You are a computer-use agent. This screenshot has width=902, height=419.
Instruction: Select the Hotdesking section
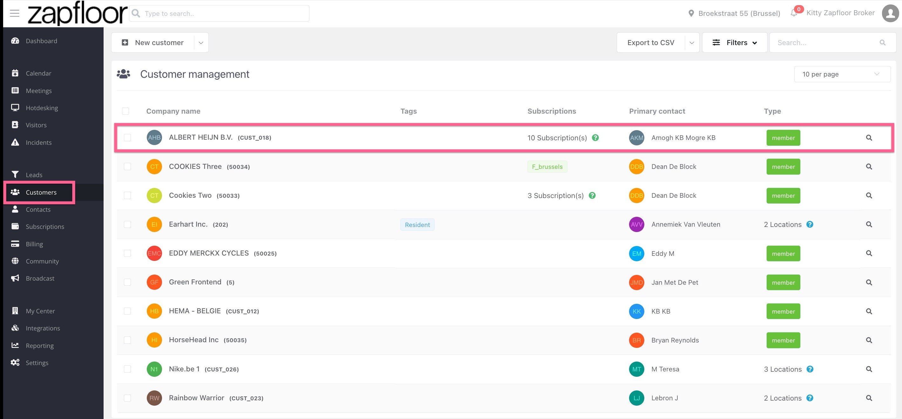coord(42,108)
